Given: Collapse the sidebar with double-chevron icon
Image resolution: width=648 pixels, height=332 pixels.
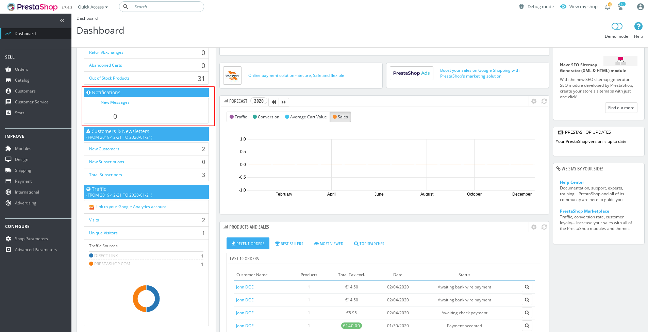Looking at the screenshot, I should [62, 21].
